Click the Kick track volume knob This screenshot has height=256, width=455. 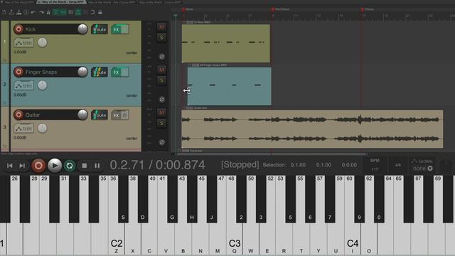pos(82,29)
